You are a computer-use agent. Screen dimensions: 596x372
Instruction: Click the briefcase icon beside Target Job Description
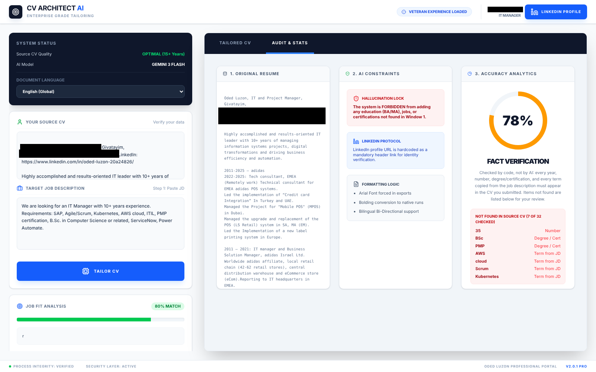click(x=20, y=188)
